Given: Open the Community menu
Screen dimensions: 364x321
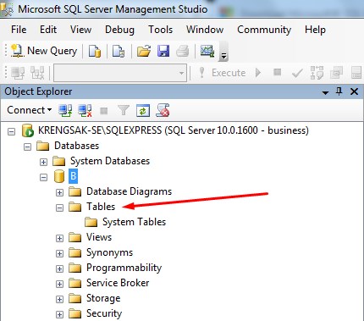Looking at the screenshot, I should click(264, 30).
